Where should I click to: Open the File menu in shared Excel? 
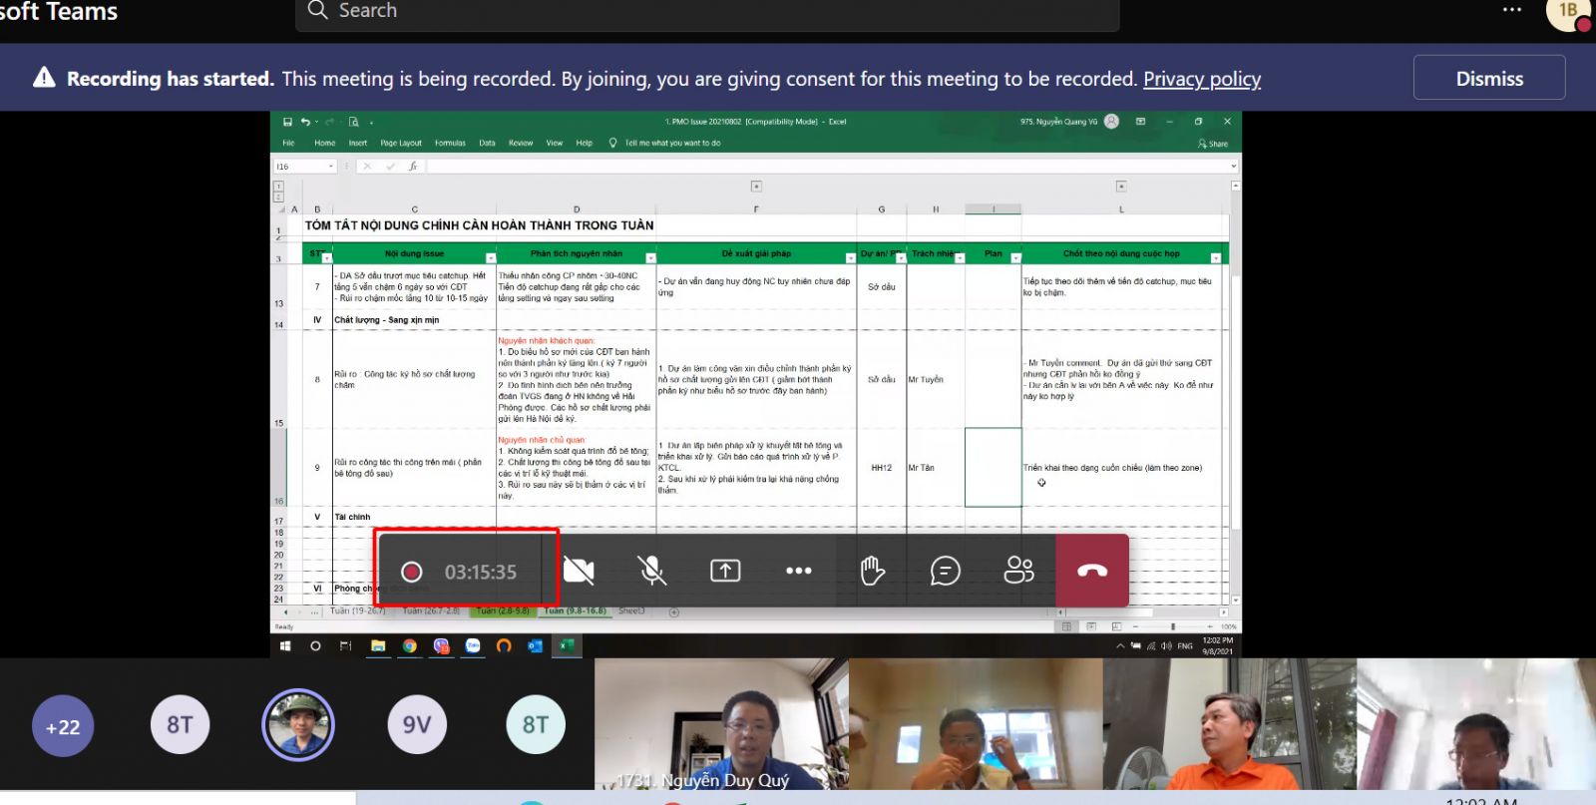[288, 143]
